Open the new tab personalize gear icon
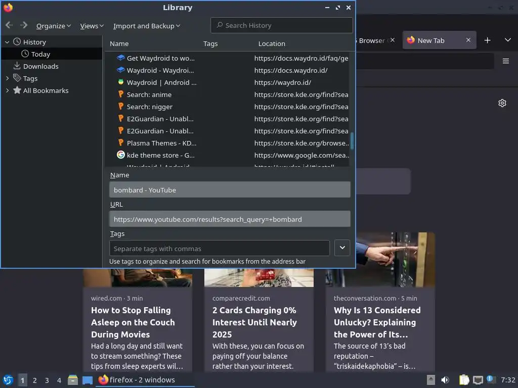518x388 pixels. [x=502, y=103]
